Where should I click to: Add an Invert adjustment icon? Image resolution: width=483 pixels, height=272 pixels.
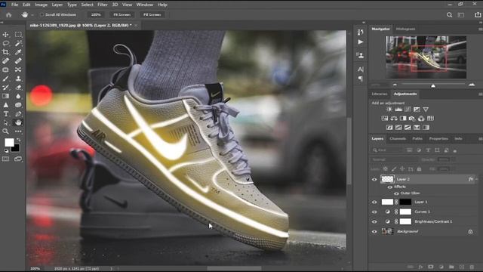(389, 128)
